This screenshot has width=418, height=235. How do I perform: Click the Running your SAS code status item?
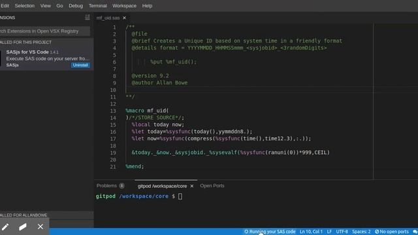(270, 232)
